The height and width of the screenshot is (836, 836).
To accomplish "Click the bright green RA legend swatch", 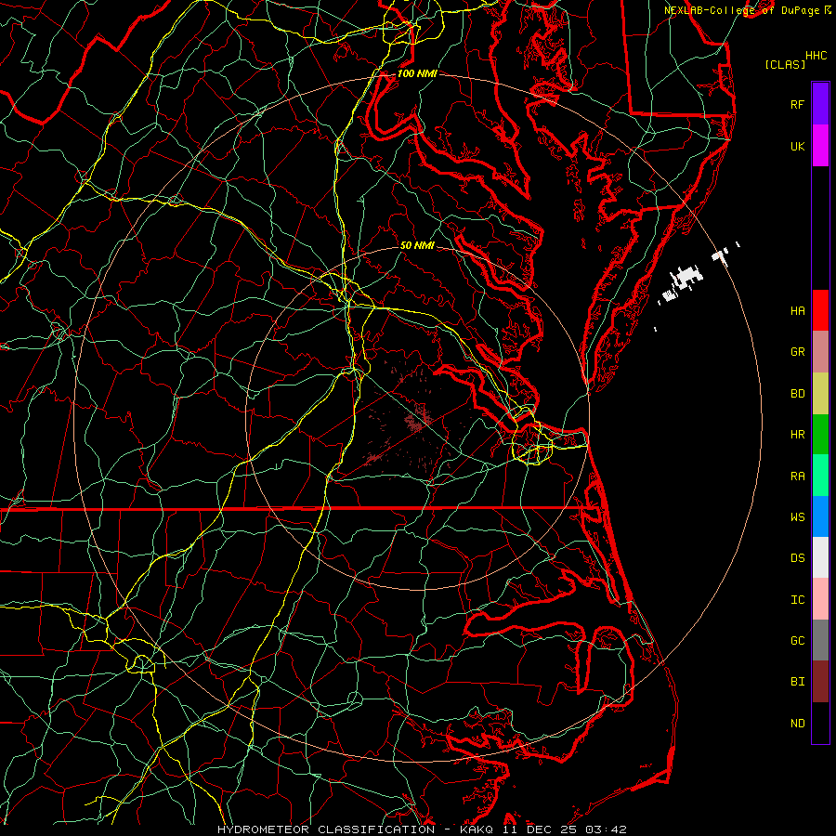I will coord(820,476).
